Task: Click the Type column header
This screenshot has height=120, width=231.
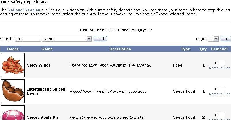Action: (x=185, y=49)
